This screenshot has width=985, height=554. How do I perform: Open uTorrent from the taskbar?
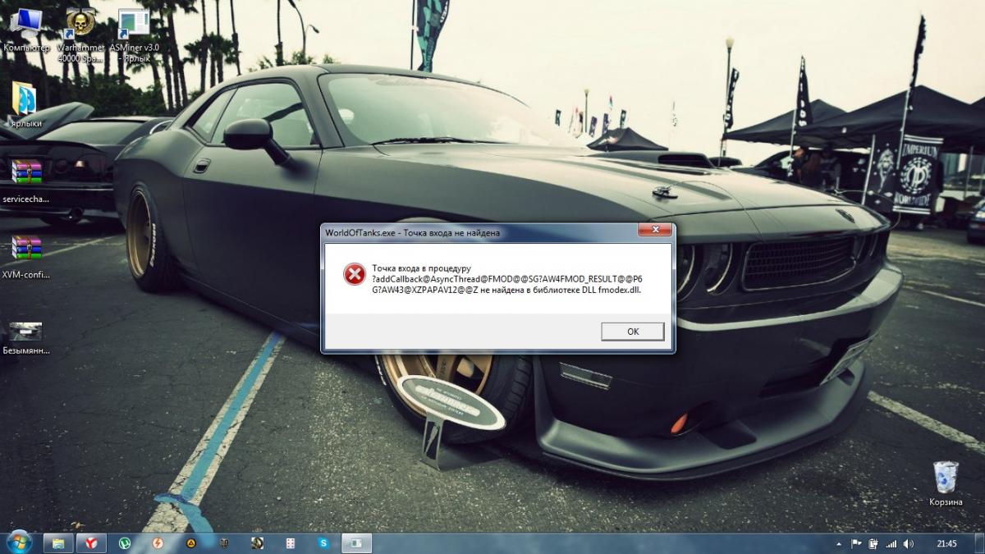click(x=125, y=543)
